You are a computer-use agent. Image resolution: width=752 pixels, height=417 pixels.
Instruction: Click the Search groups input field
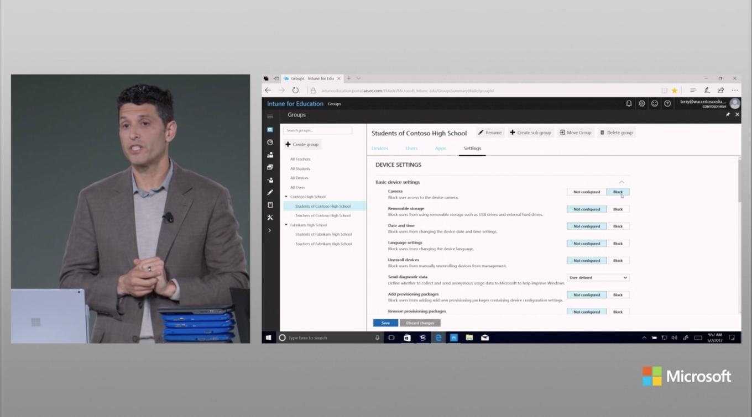317,130
